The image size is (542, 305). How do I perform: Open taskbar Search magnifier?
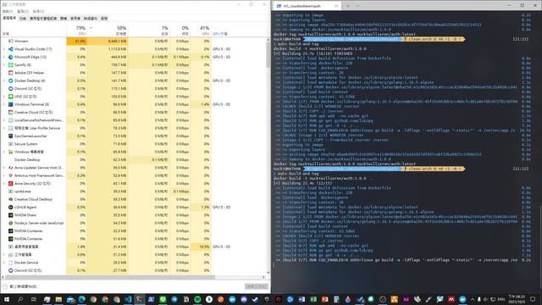coord(20,299)
